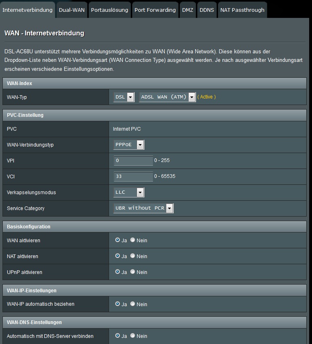The height and width of the screenshot is (344, 312).
Task: Open the Port Forwarding tab
Action: (155, 10)
